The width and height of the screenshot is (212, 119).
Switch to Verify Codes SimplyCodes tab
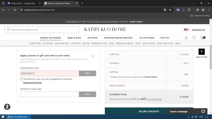click(x=23, y=3)
